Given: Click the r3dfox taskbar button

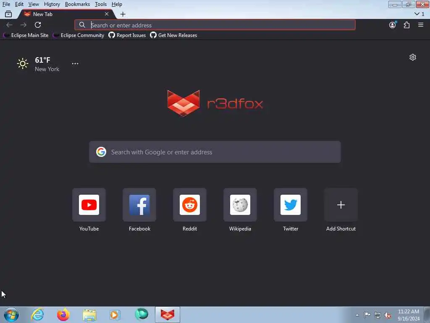Looking at the screenshot, I should [168, 315].
